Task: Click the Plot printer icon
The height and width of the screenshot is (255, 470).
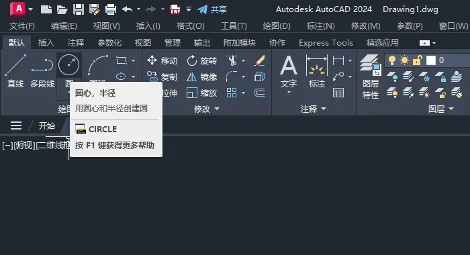Action: point(111,9)
